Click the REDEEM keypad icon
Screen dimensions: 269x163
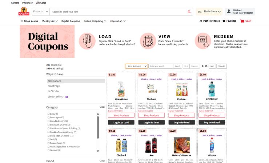tap(203, 41)
